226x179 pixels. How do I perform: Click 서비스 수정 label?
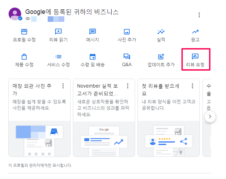(x=58, y=65)
